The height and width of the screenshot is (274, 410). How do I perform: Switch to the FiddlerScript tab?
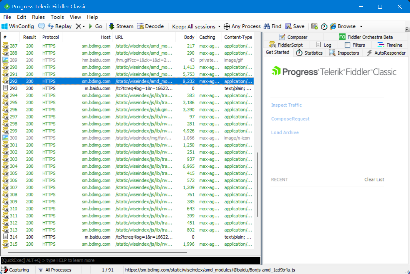pos(286,45)
